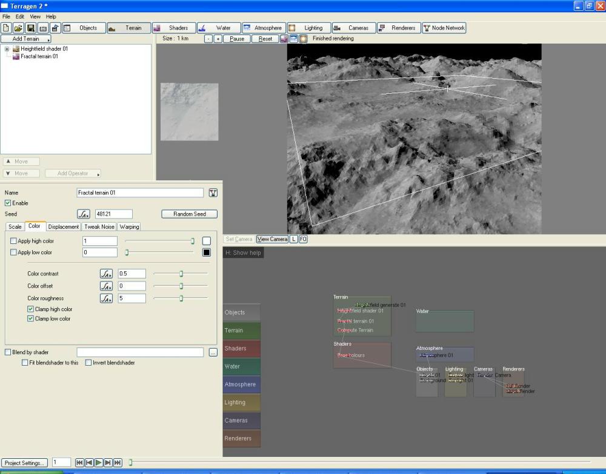Open internal network icon beside Name field
Image resolution: width=606 pixels, height=474 pixels.
[213, 193]
